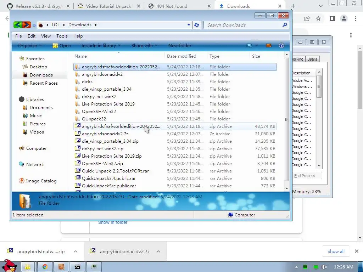
Task: Select OpenSSH-Win32.zip file name
Action: tap(102, 164)
